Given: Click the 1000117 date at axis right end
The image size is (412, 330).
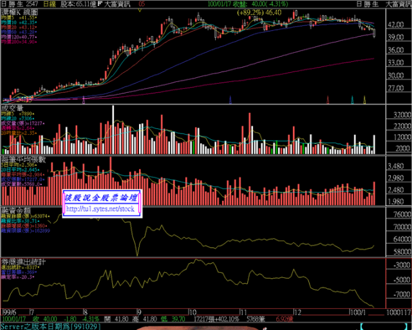Looking at the screenshot, I should [398, 313].
